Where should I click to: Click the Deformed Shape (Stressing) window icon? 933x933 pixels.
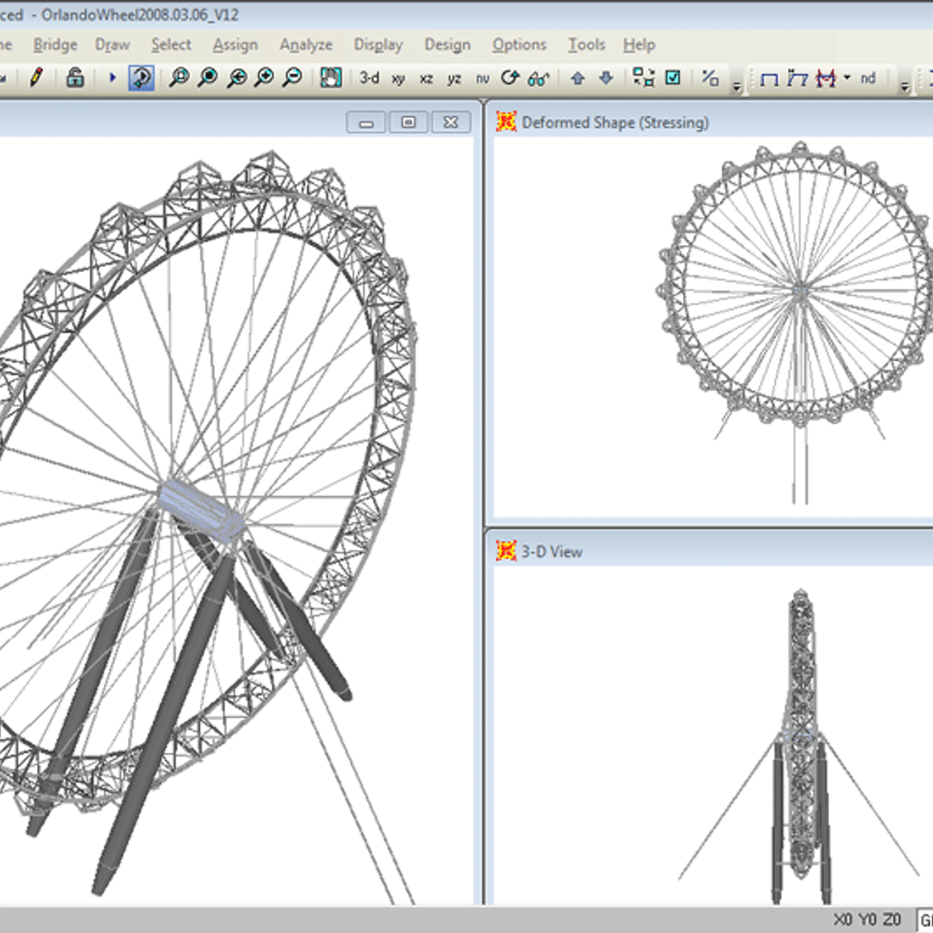coord(506,122)
